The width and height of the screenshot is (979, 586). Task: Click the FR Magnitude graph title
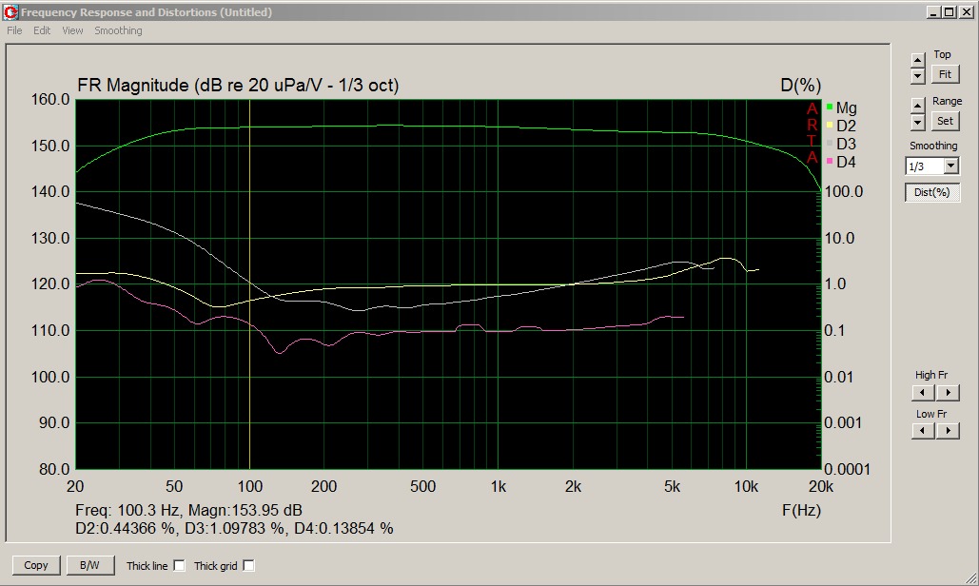(x=238, y=86)
